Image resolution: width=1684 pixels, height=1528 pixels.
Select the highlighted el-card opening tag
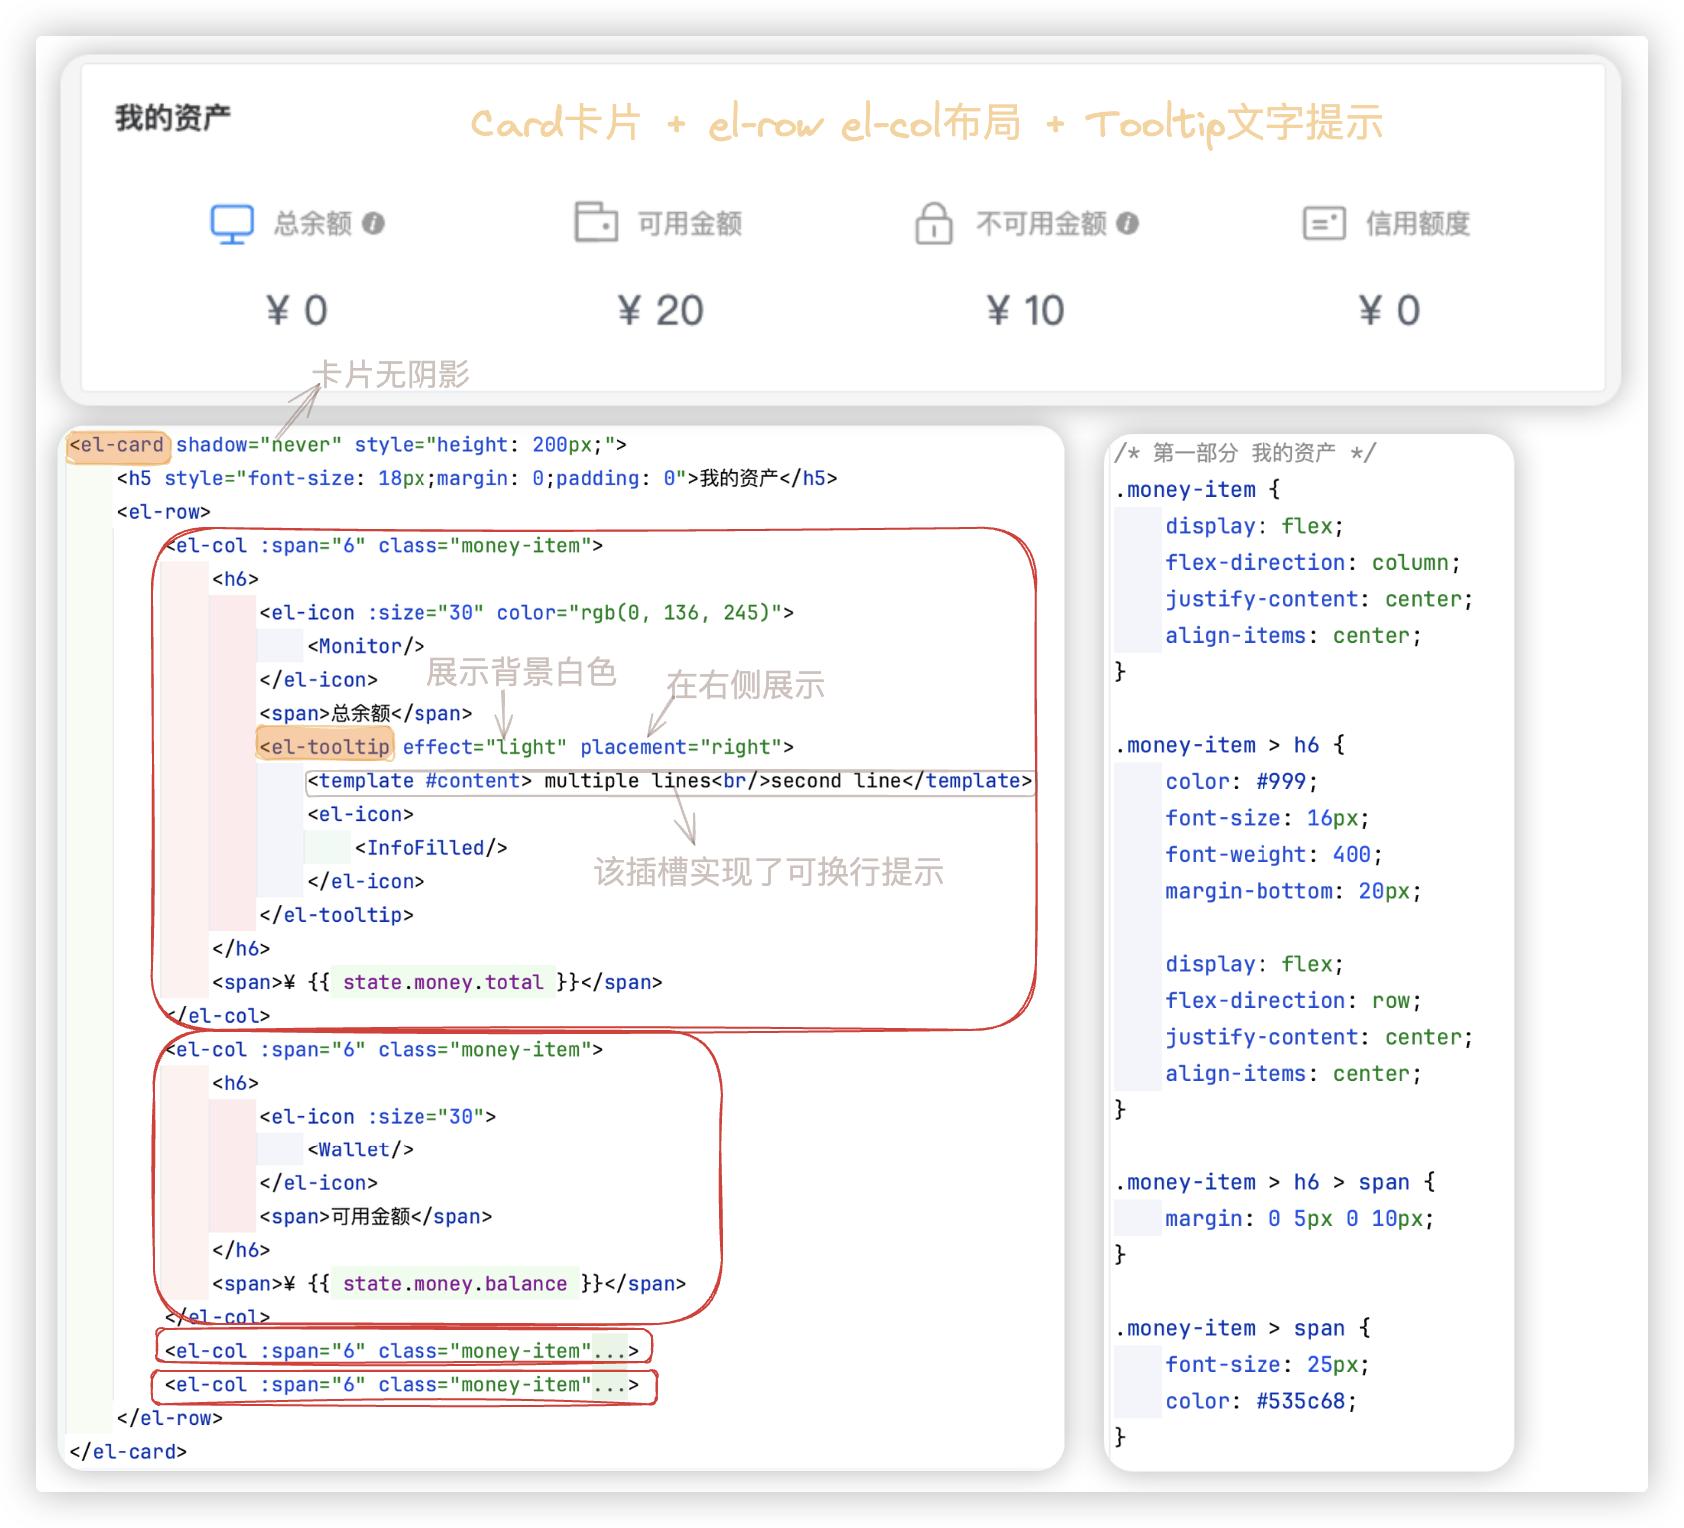click(x=117, y=445)
